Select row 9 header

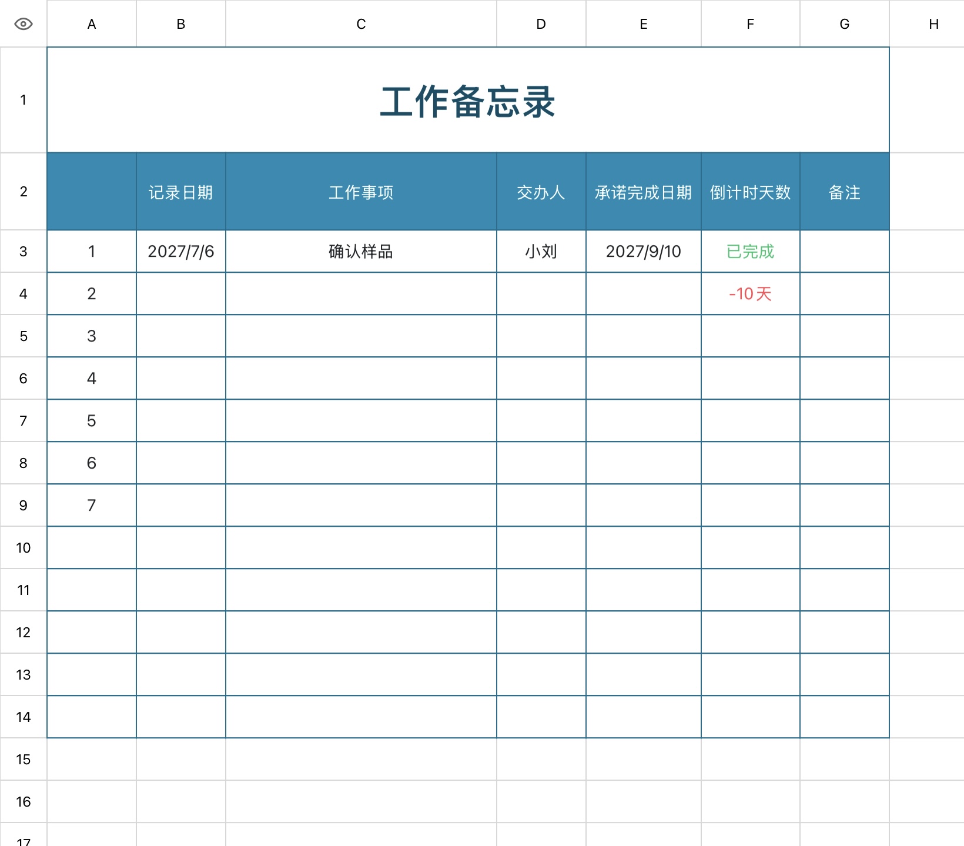[24, 505]
